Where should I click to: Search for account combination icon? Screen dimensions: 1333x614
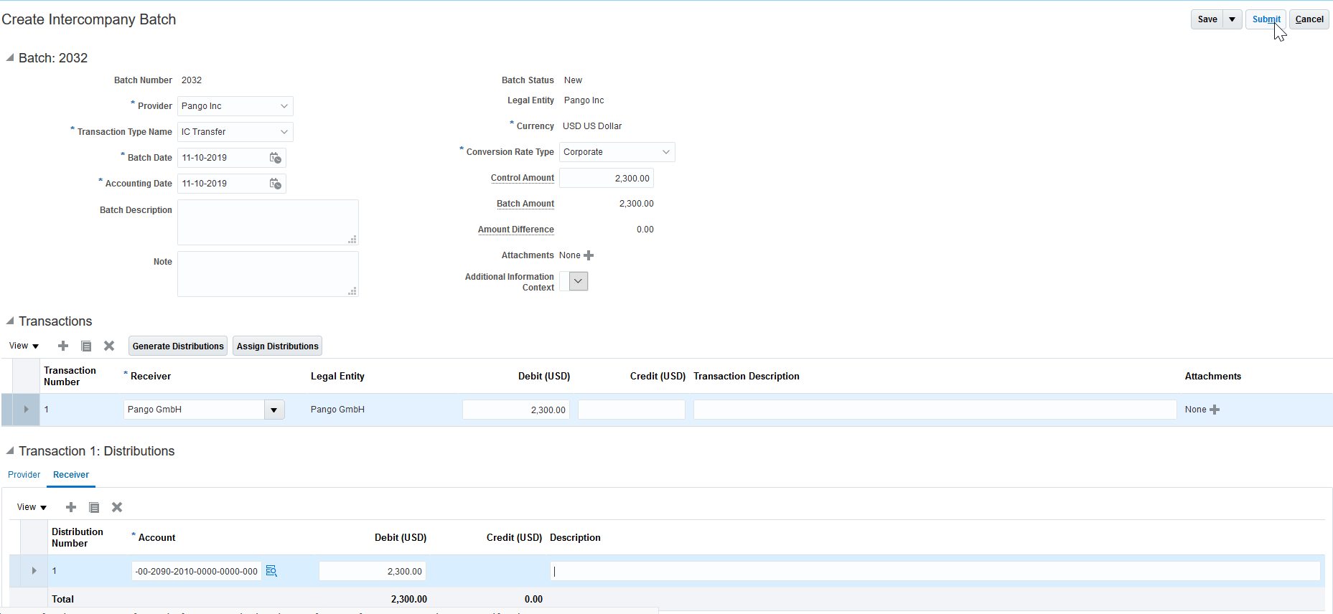(271, 571)
